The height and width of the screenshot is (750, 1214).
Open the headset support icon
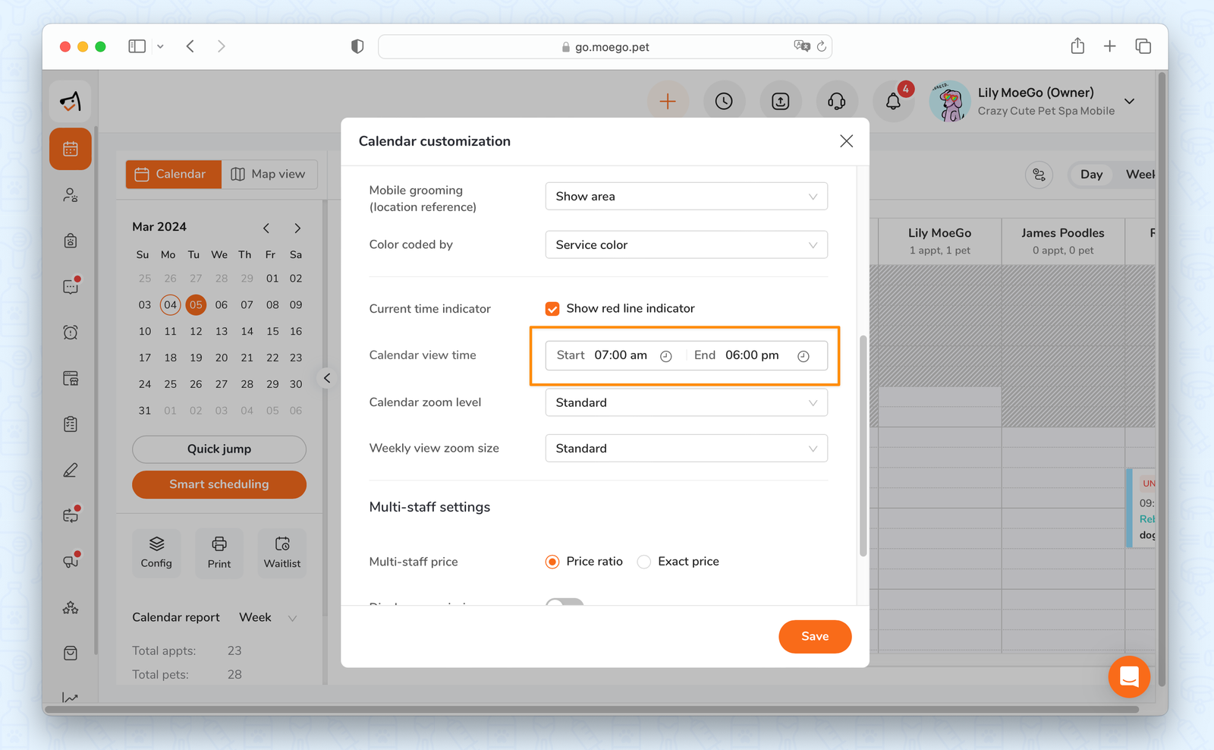837,101
